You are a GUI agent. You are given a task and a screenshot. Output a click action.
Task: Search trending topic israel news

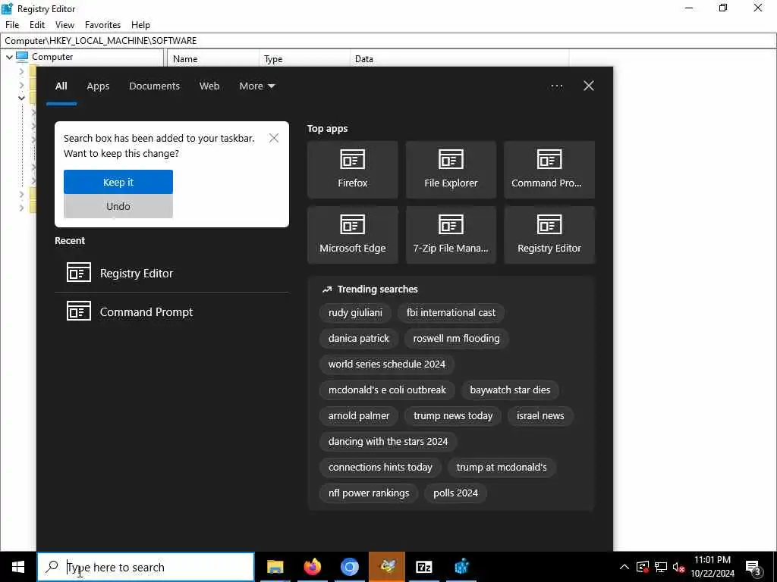point(540,416)
